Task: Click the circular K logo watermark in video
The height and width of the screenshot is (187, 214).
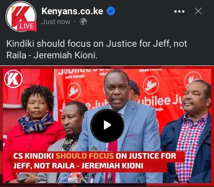Action: tap(13, 79)
